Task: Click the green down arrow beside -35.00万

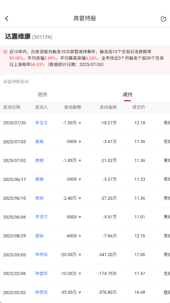Action: 80,292
